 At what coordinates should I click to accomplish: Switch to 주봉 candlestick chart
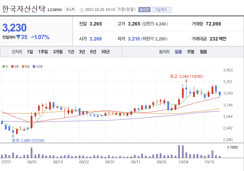(x=191, y=52)
